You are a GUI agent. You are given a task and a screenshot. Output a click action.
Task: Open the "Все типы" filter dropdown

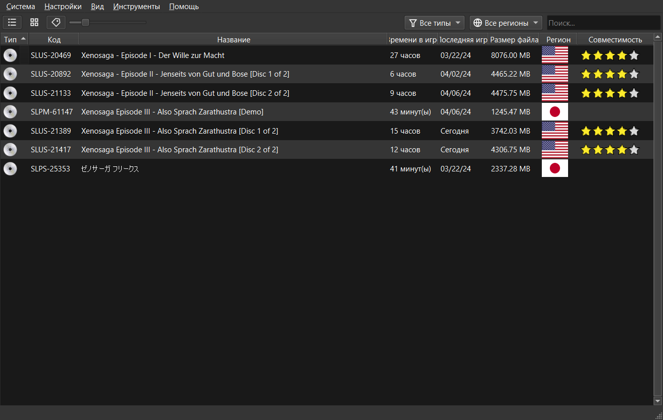click(x=435, y=23)
